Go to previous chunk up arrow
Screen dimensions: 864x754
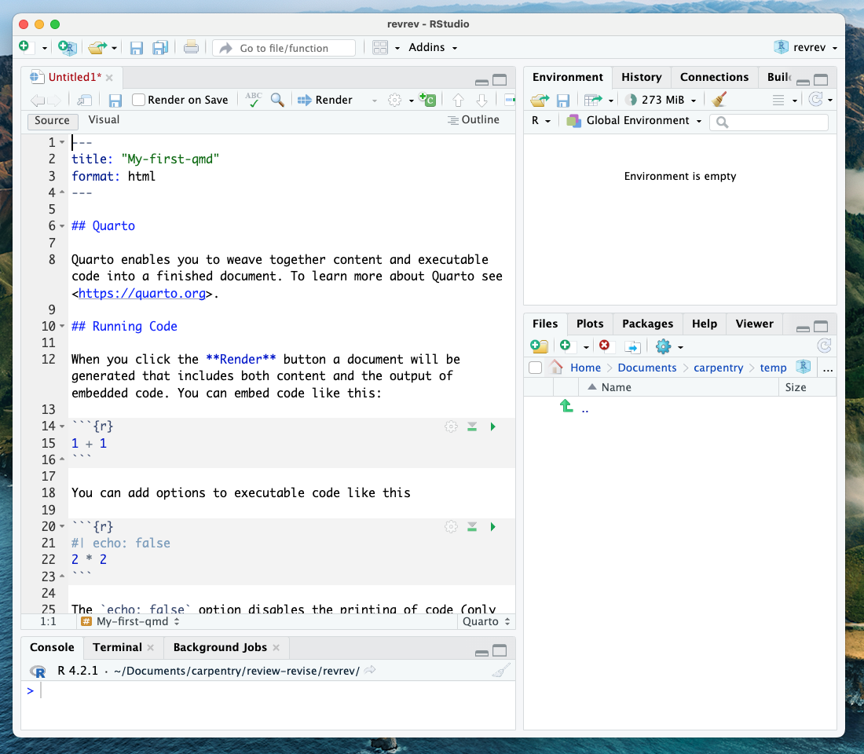tap(458, 101)
